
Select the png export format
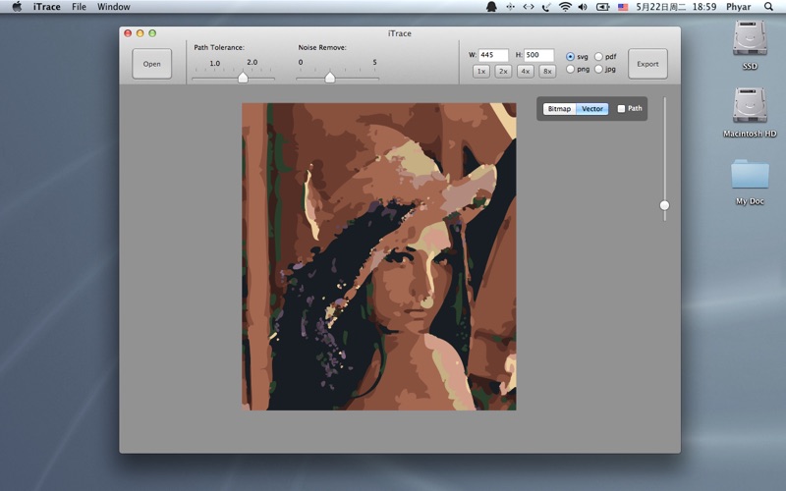(x=570, y=69)
